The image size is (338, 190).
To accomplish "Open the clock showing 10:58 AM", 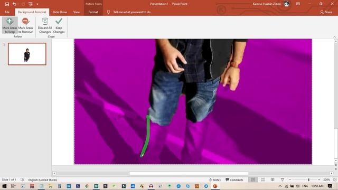I will point(317,186).
